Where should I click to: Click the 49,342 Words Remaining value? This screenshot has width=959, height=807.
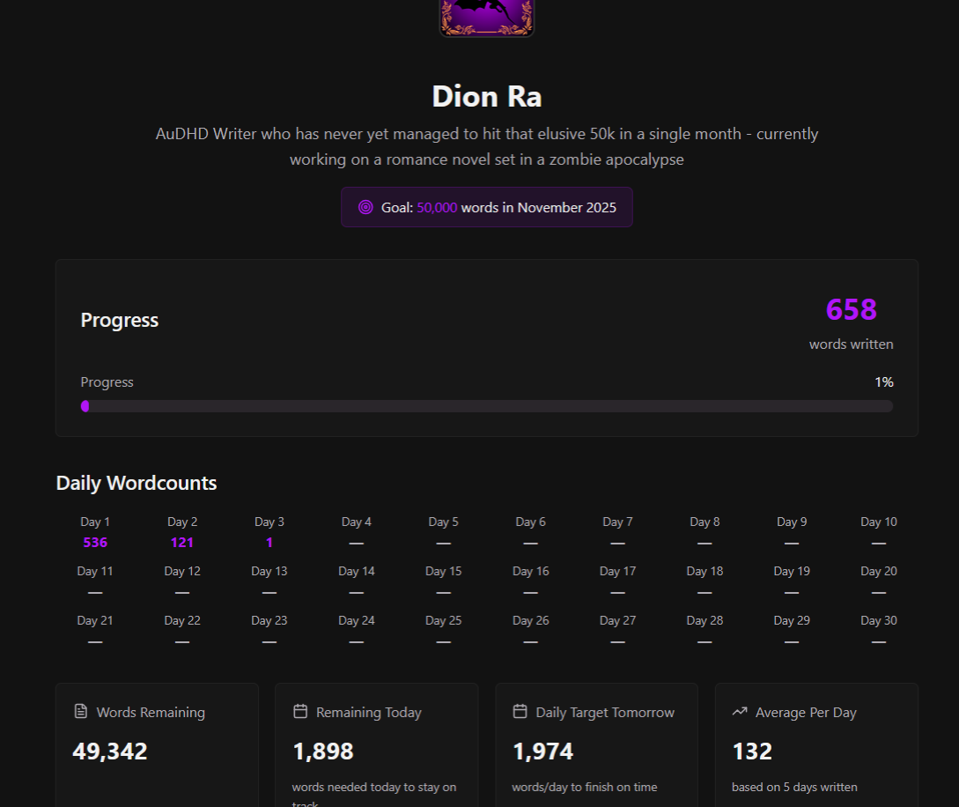pyautogui.click(x=110, y=751)
